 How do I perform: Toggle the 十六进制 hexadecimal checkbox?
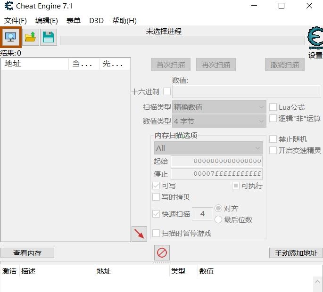(x=166, y=91)
